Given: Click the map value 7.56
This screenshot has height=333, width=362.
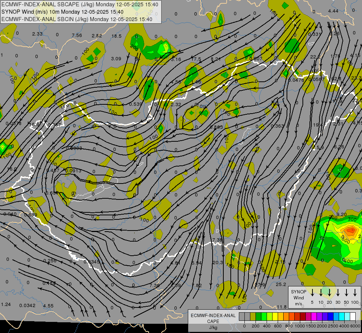Looking at the screenshot, I should point(77,36).
